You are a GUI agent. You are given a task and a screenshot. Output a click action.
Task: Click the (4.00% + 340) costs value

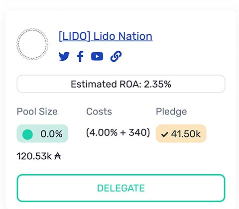coord(118,132)
